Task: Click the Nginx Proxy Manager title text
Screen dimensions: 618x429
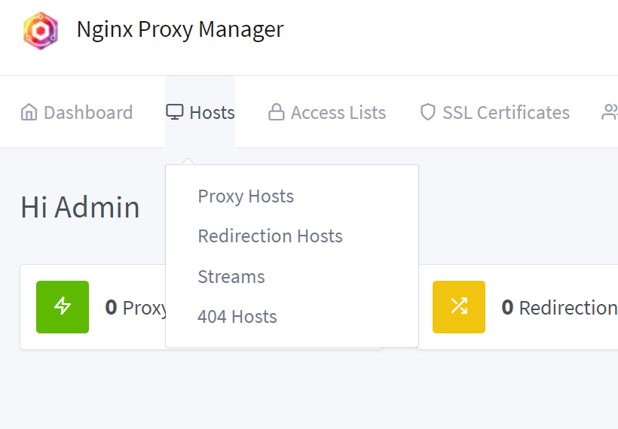Action: [x=179, y=29]
